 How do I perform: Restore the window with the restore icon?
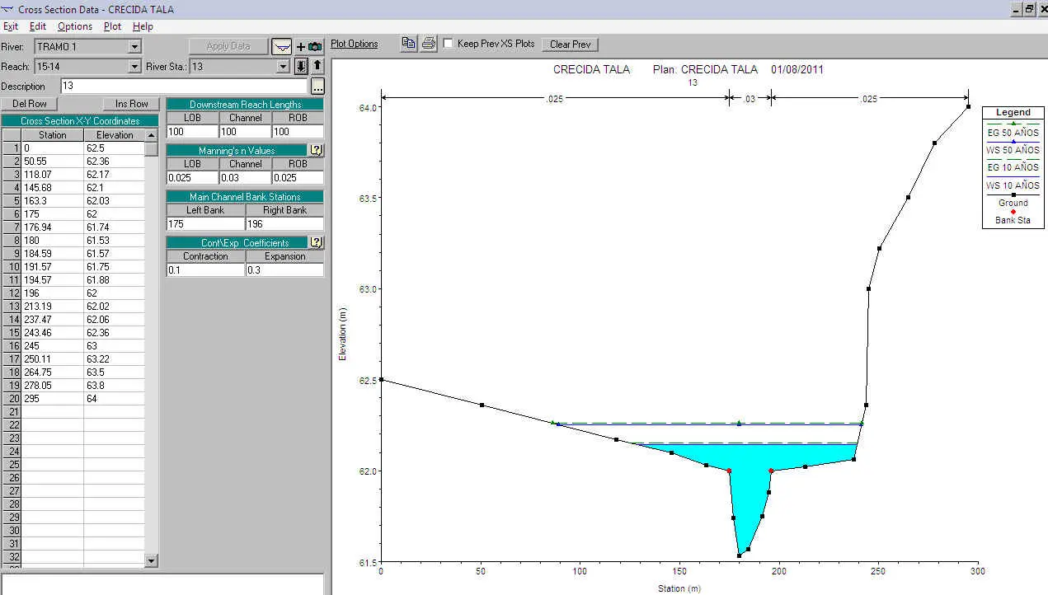[x=1029, y=9]
